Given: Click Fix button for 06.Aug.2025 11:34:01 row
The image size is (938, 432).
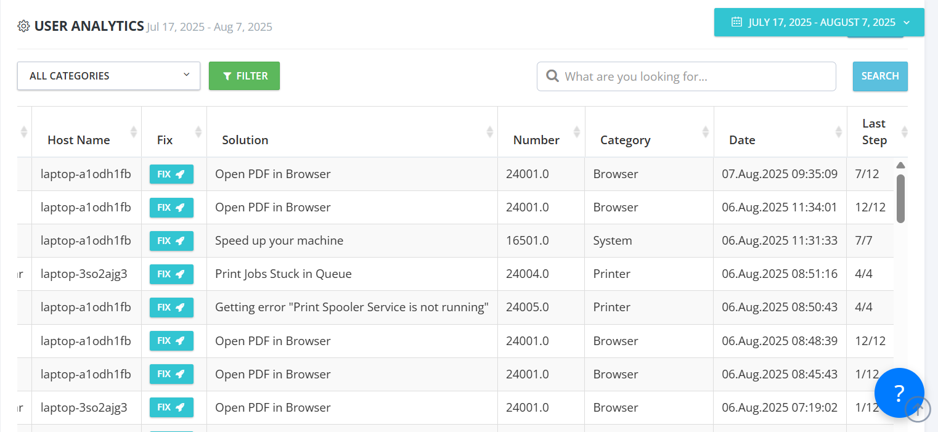Looking at the screenshot, I should coord(171,208).
